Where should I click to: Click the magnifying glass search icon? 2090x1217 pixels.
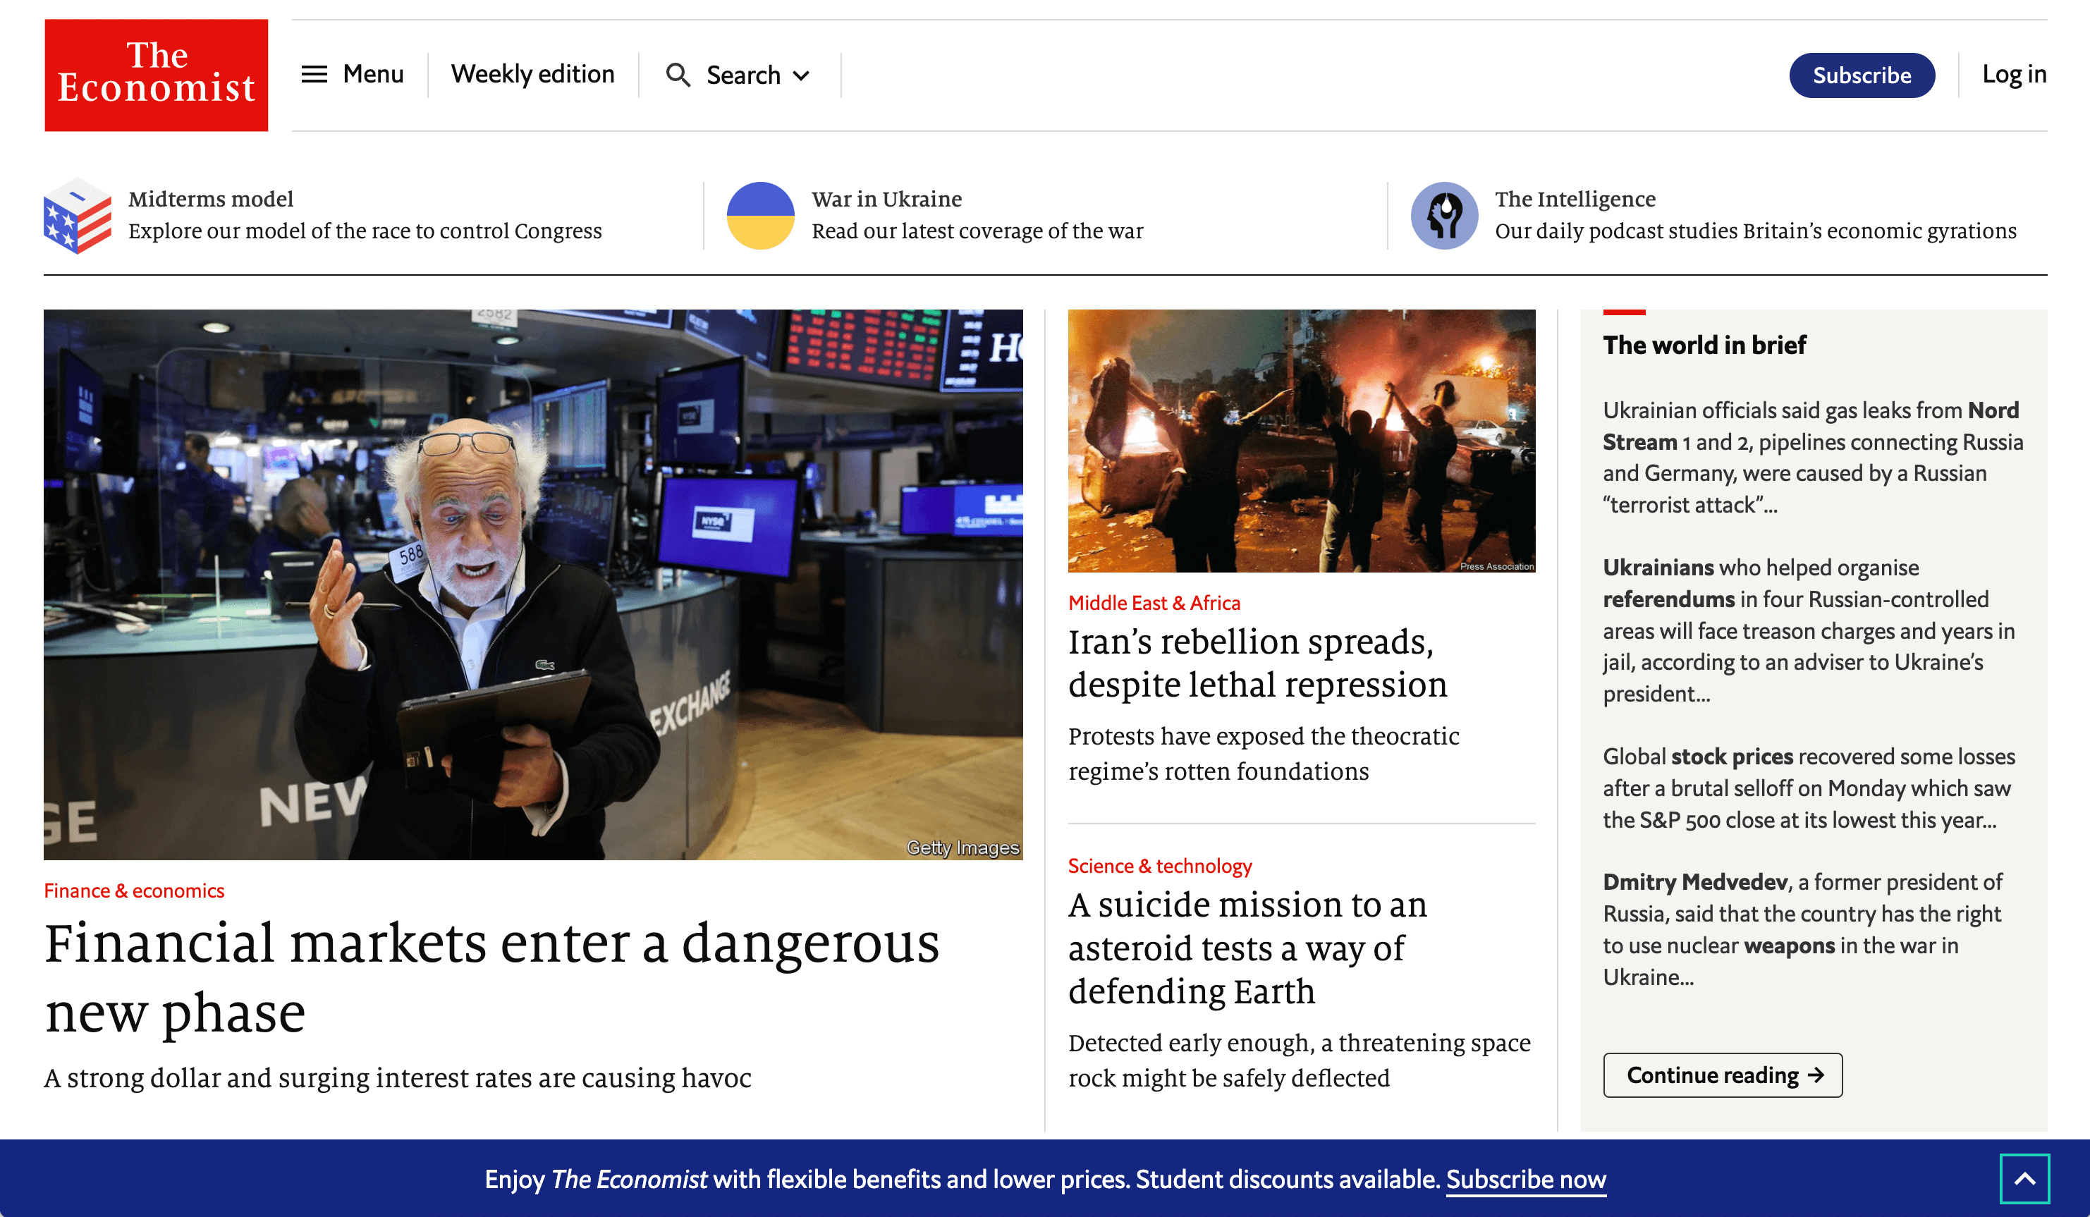tap(678, 75)
